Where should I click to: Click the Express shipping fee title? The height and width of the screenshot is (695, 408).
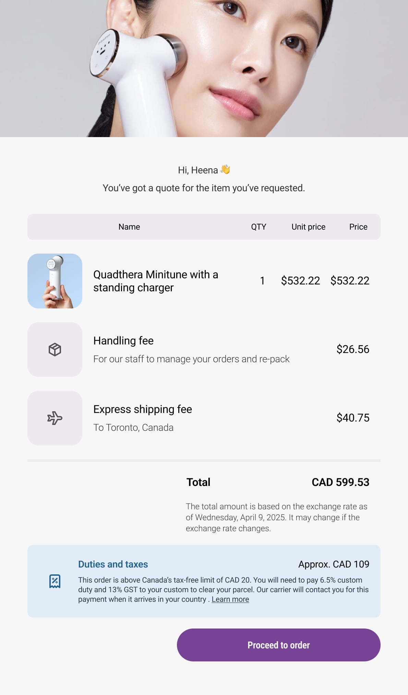coord(143,409)
